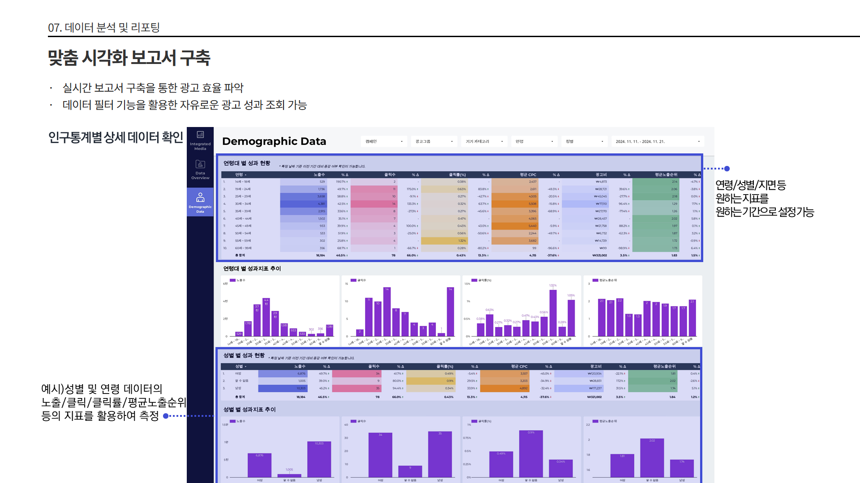This screenshot has height=483, width=860.
Task: Click 노출수 legend swatch in age trend chart
Action: click(233, 280)
